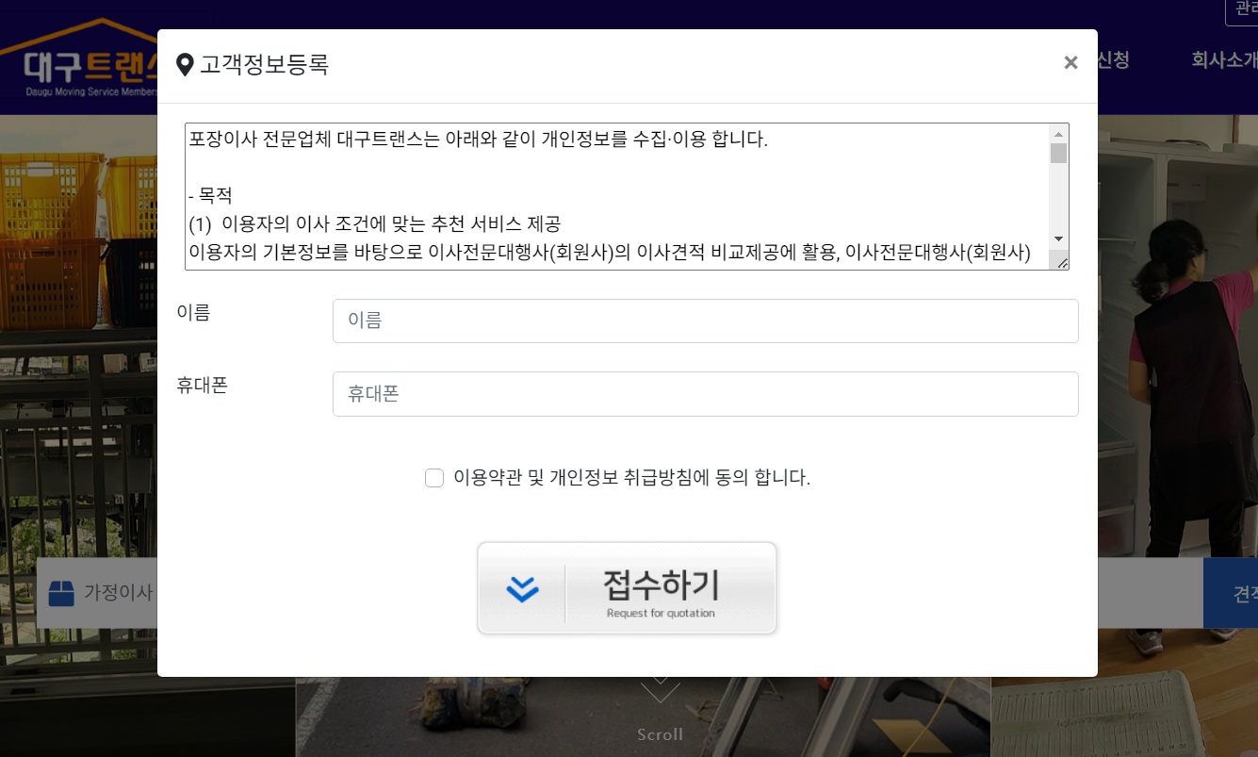Viewport: 1258px width, 757px height.
Task: Click the 고객정보등록 title text
Action: (264, 65)
